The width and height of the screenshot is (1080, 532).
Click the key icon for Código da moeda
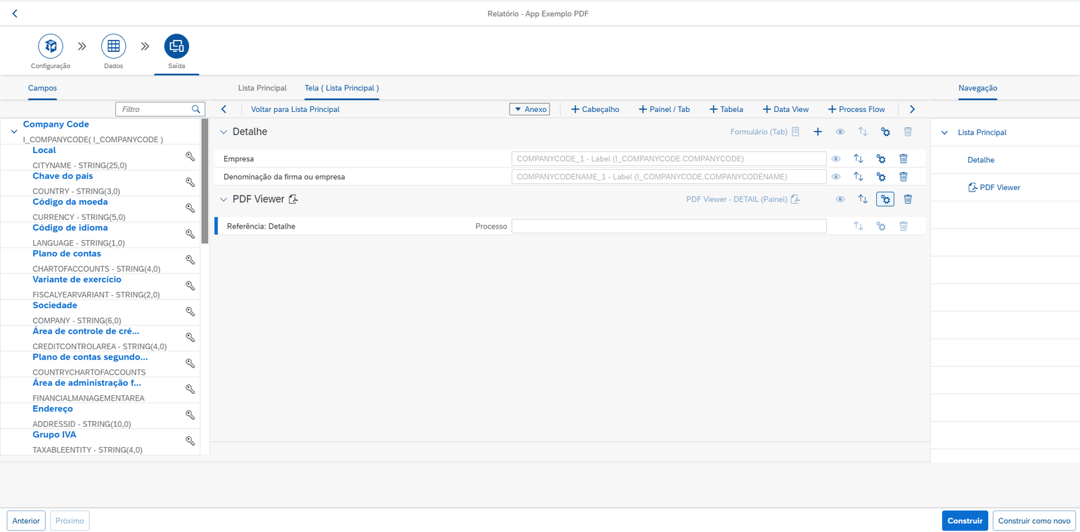point(190,208)
